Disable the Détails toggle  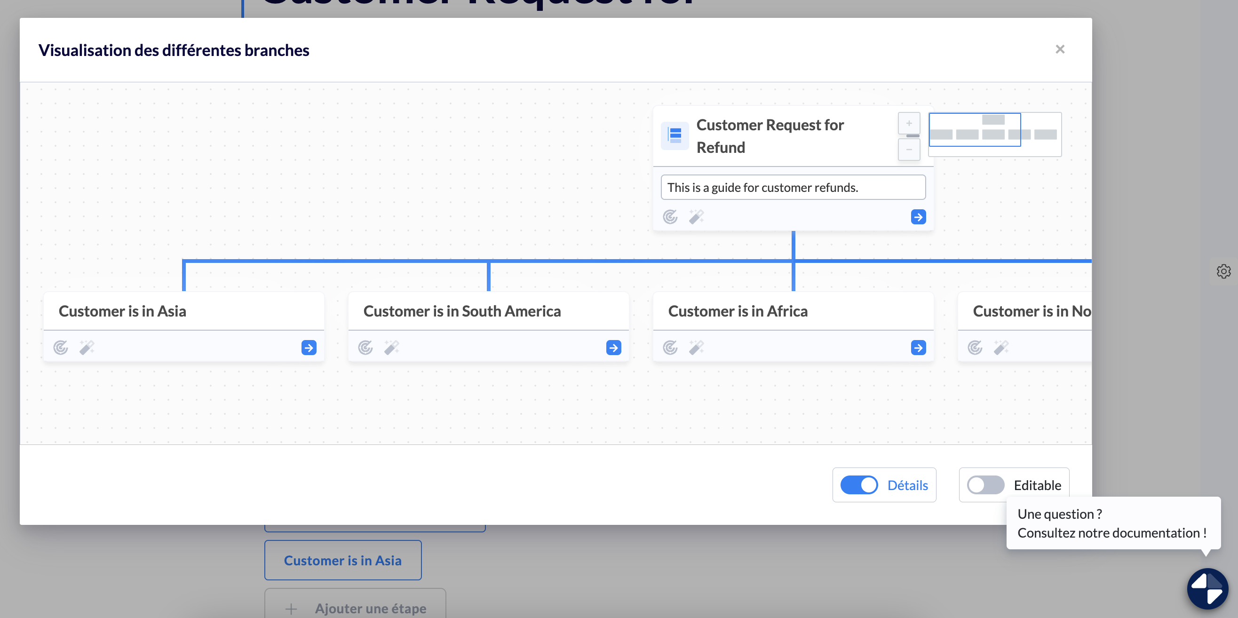(859, 484)
